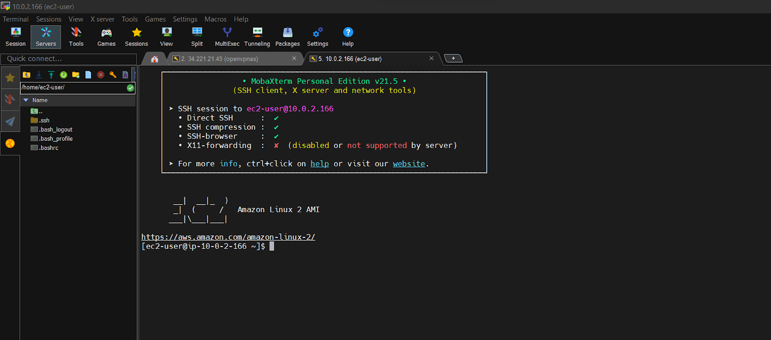The width and height of the screenshot is (771, 340).
Task: Open the X server menu
Action: 102,19
